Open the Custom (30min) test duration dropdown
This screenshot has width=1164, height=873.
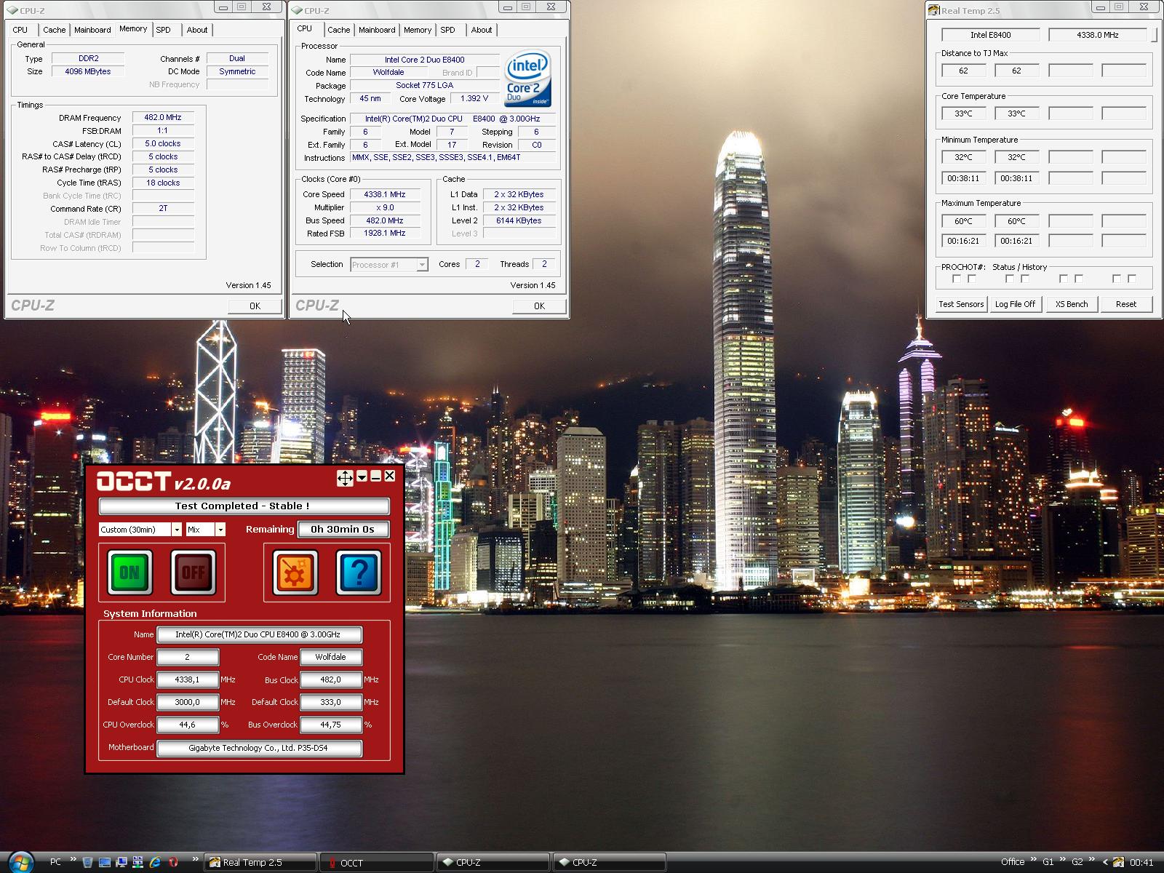[x=176, y=530]
